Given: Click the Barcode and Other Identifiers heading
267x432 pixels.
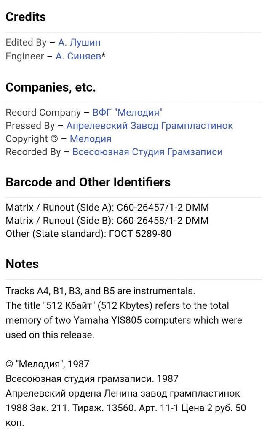Looking at the screenshot, I should tap(88, 182).
